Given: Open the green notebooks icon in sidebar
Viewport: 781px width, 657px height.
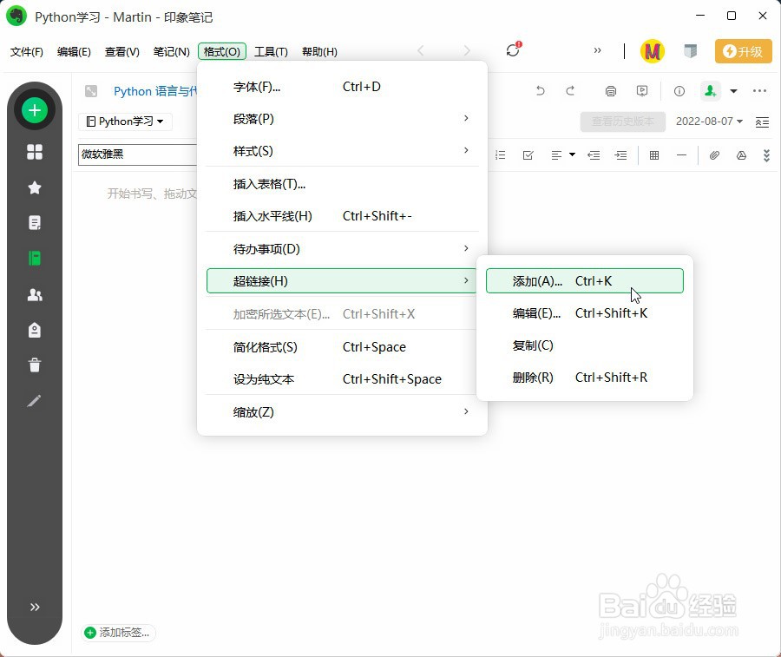Looking at the screenshot, I should [35, 258].
